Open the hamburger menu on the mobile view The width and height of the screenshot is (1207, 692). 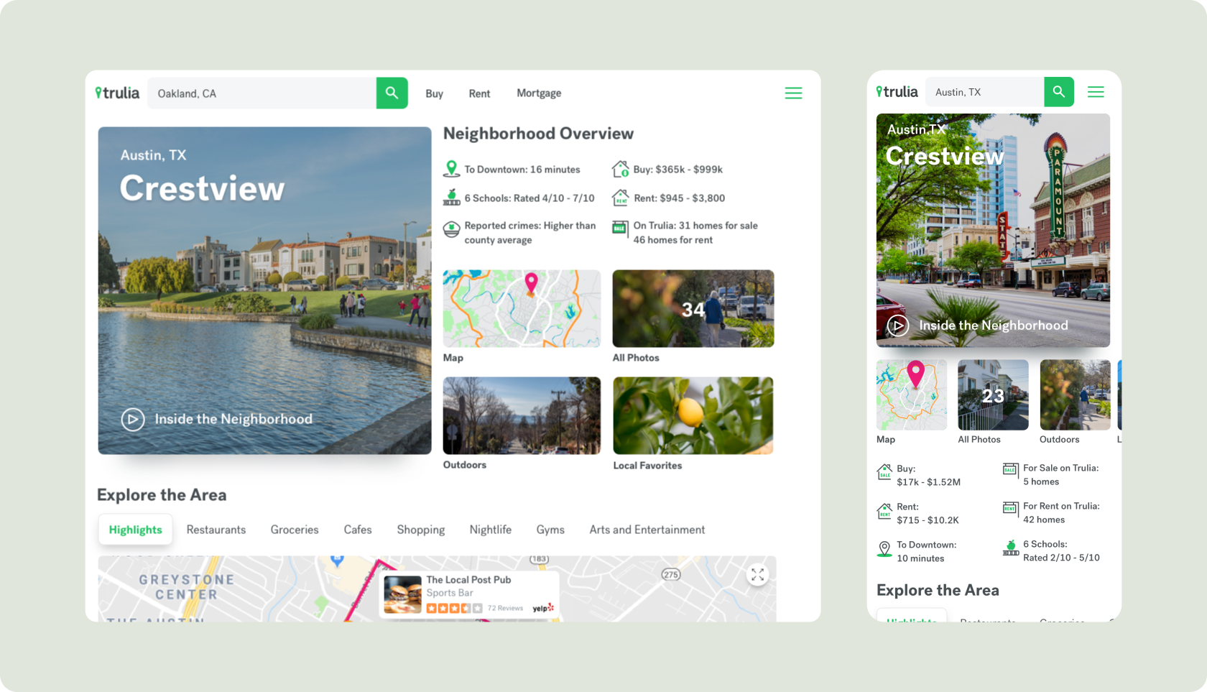pos(1096,92)
